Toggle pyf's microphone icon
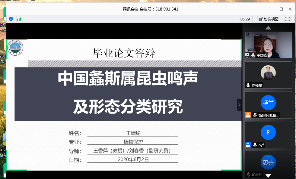 pyautogui.click(x=255, y=145)
